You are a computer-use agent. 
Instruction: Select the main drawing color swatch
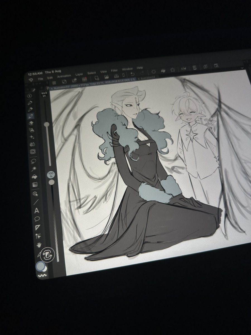point(41,266)
